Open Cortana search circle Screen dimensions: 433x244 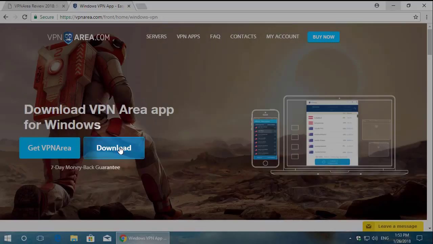coord(24,238)
